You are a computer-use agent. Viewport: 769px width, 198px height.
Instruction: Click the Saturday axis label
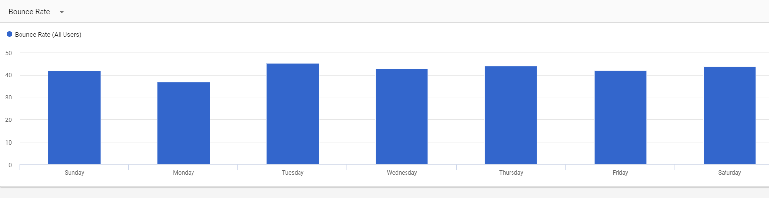729,173
